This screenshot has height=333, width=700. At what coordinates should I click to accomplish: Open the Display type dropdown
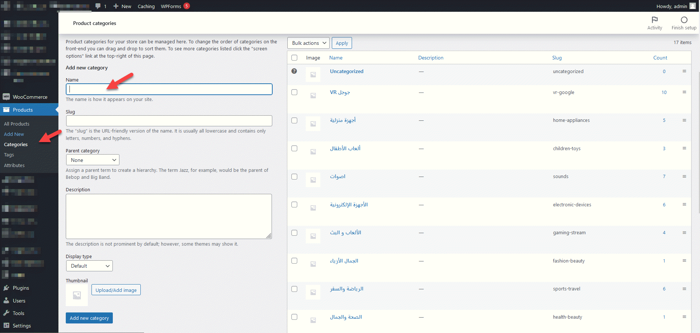89,266
